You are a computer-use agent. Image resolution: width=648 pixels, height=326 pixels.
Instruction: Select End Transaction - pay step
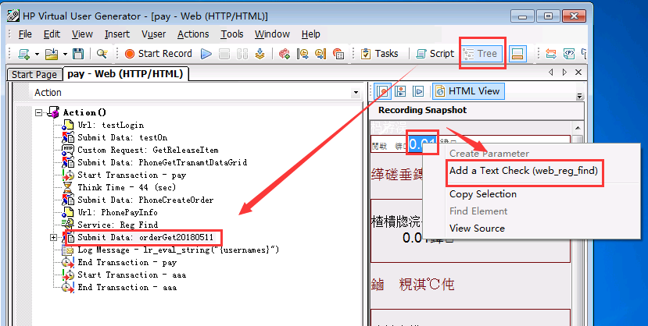(x=127, y=262)
